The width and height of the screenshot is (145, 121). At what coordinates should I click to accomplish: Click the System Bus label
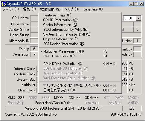(x=26, y=79)
